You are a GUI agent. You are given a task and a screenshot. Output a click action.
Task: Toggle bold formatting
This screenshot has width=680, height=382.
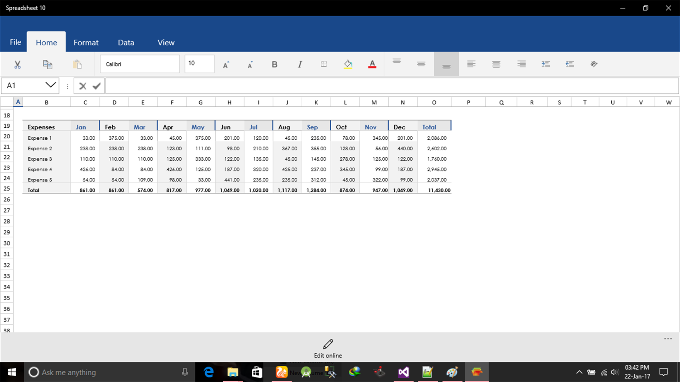click(274, 64)
